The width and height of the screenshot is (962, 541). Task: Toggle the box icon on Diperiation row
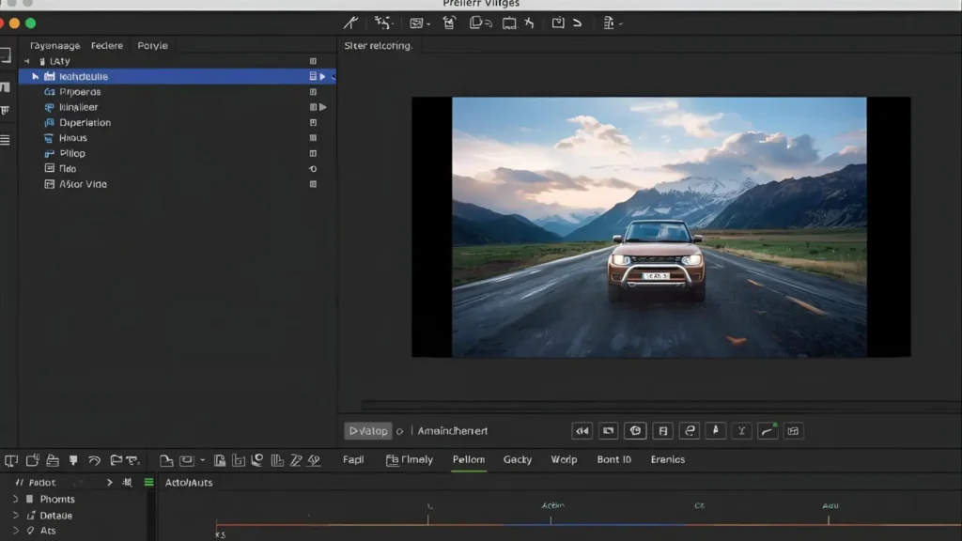(313, 123)
